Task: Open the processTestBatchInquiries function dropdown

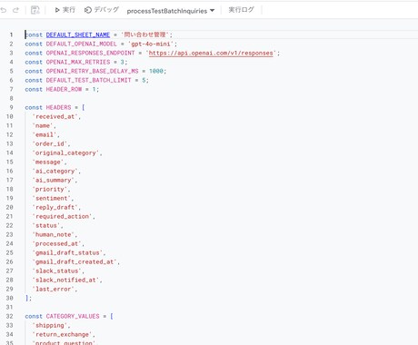Action: coord(171,11)
